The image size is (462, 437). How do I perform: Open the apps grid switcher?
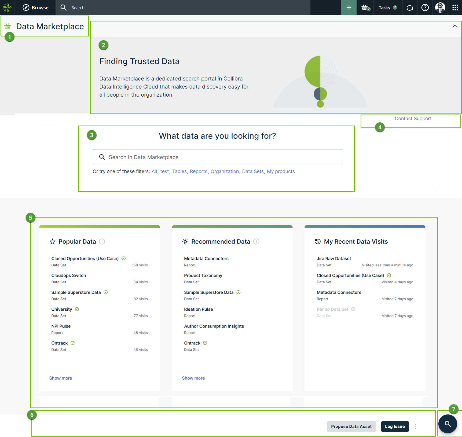455,8
